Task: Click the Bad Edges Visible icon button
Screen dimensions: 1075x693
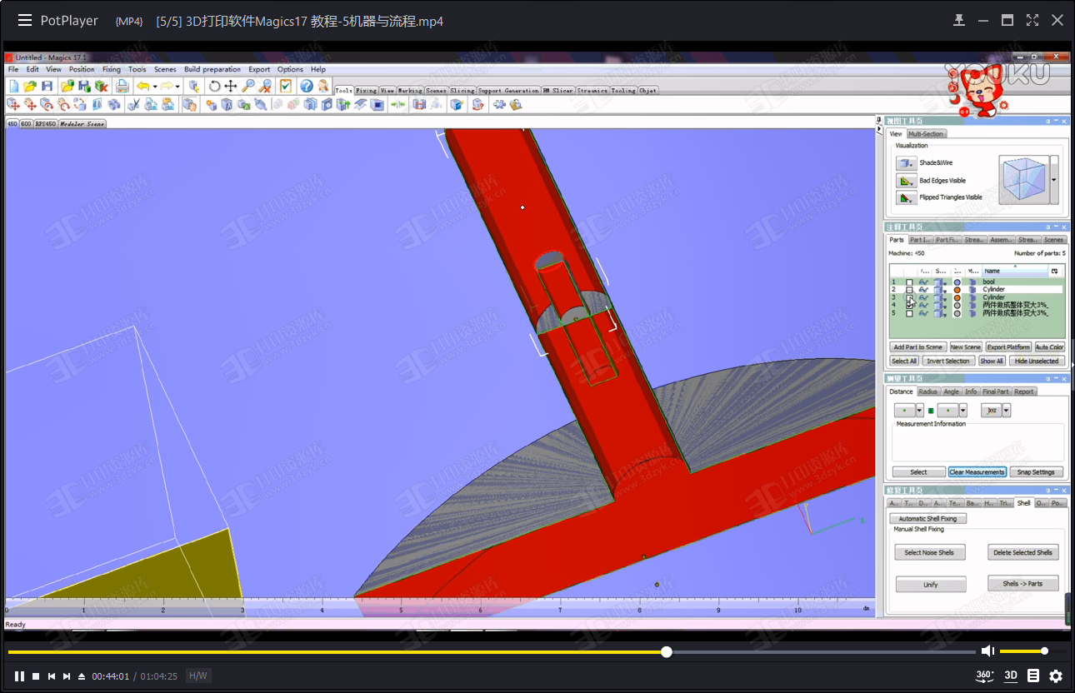Action: click(907, 181)
